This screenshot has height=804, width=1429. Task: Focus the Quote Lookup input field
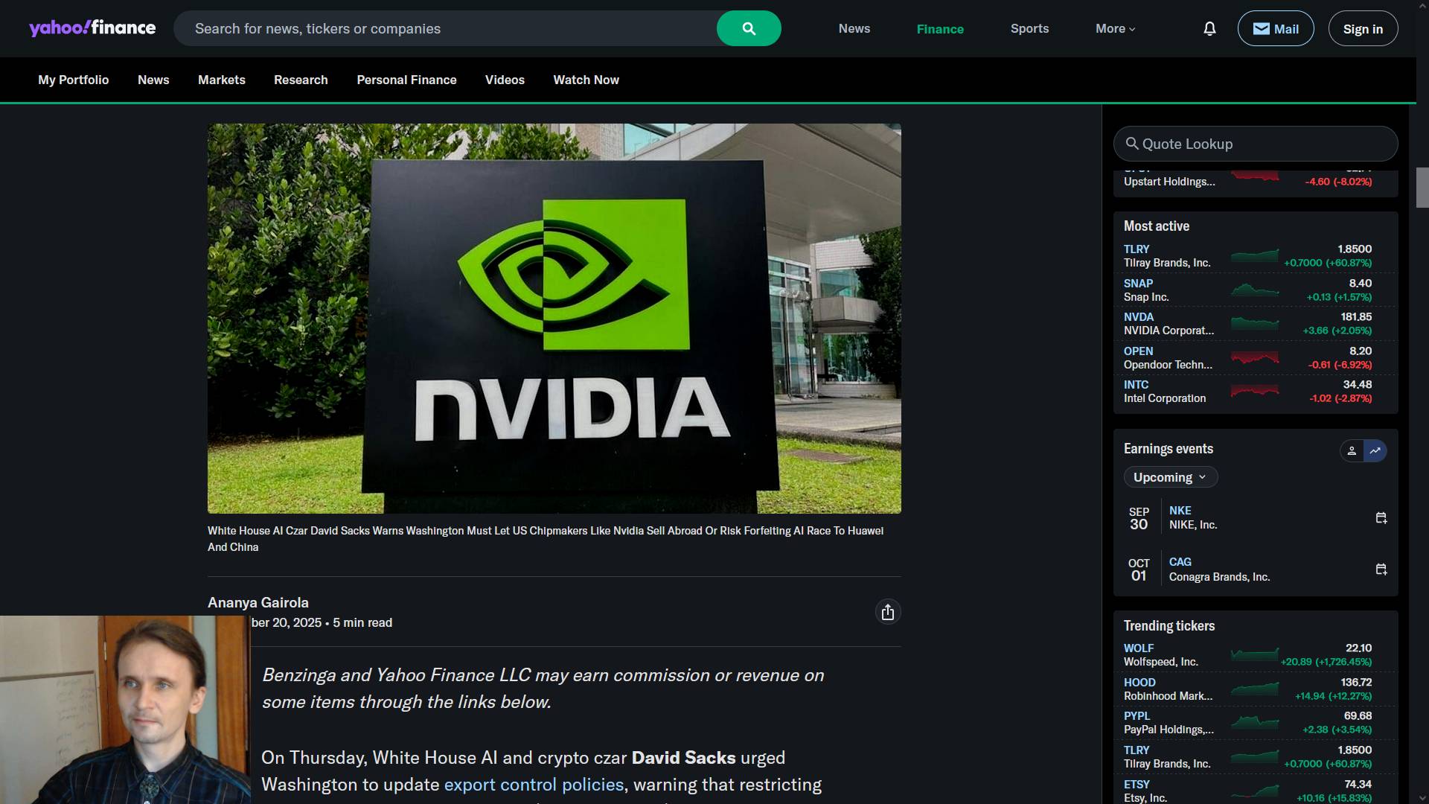[1265, 144]
